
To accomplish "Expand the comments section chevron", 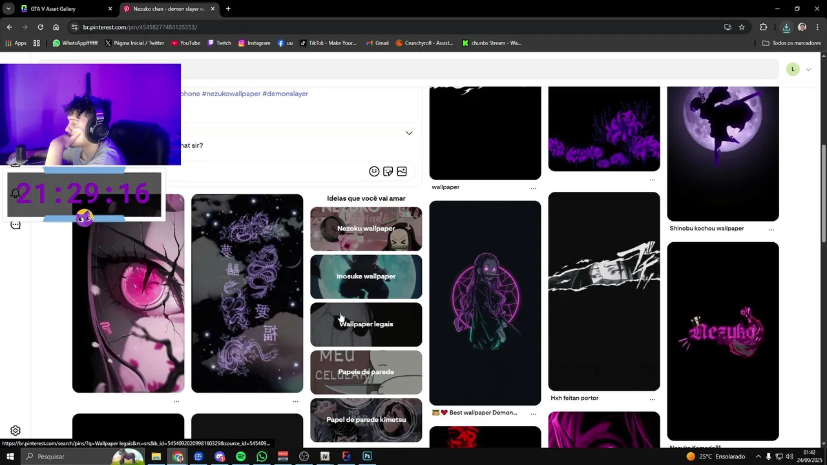I will pyautogui.click(x=409, y=133).
